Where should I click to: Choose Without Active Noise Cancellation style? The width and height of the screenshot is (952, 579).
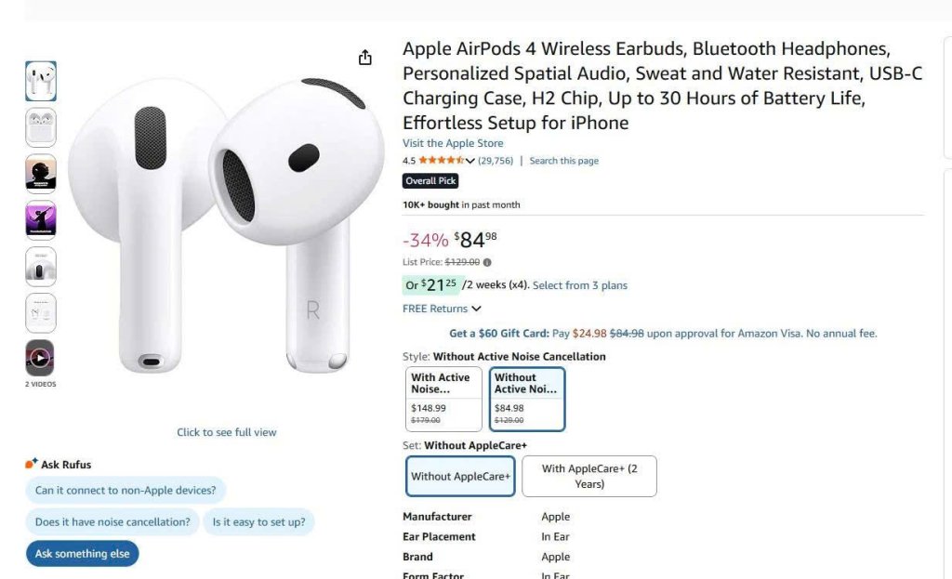pos(527,399)
